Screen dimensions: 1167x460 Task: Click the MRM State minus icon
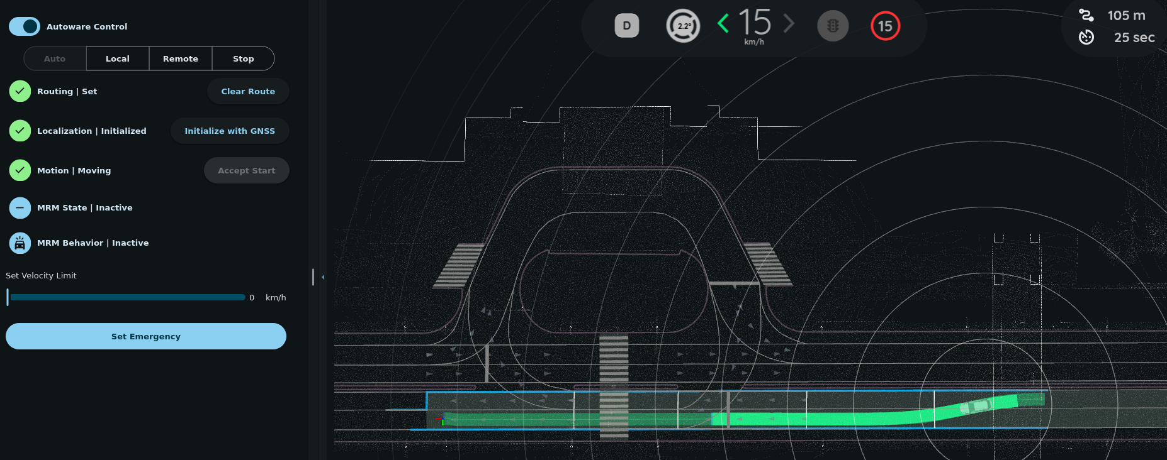(20, 208)
